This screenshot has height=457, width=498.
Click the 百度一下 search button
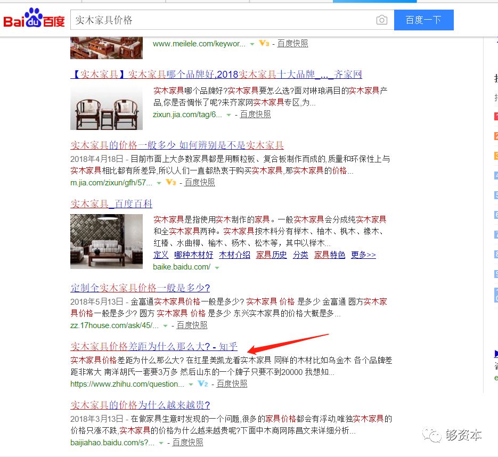[423, 20]
